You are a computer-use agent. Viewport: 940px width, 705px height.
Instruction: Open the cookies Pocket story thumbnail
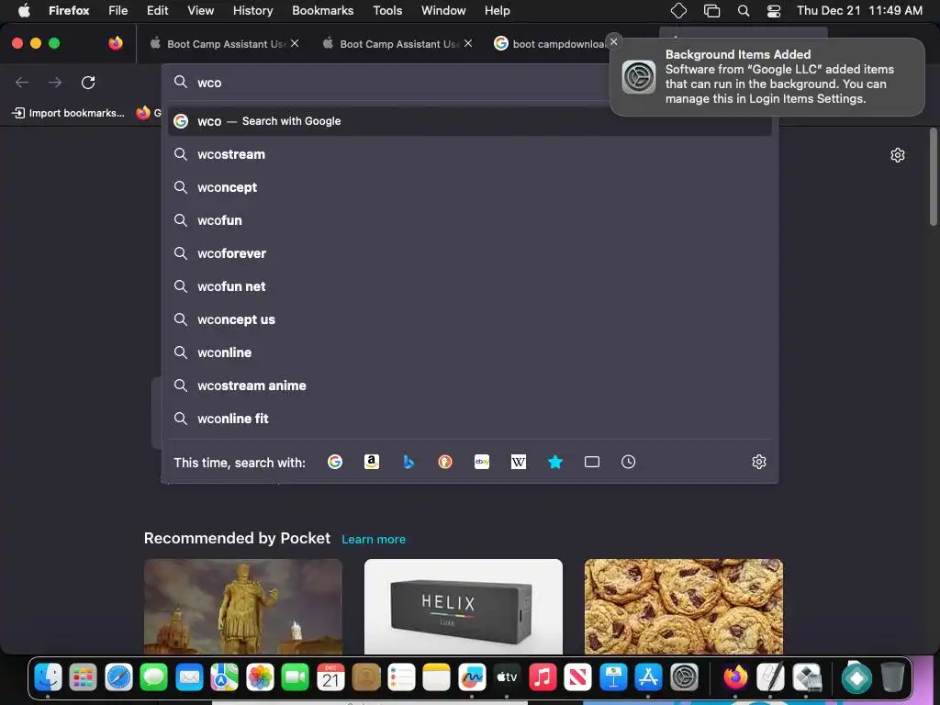point(683,607)
